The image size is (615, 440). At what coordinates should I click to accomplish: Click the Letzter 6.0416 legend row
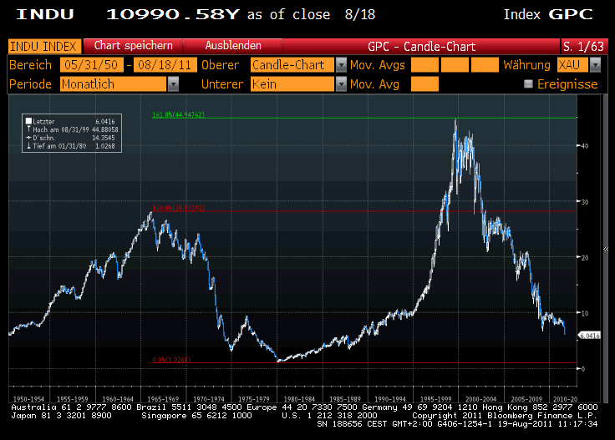(x=71, y=121)
